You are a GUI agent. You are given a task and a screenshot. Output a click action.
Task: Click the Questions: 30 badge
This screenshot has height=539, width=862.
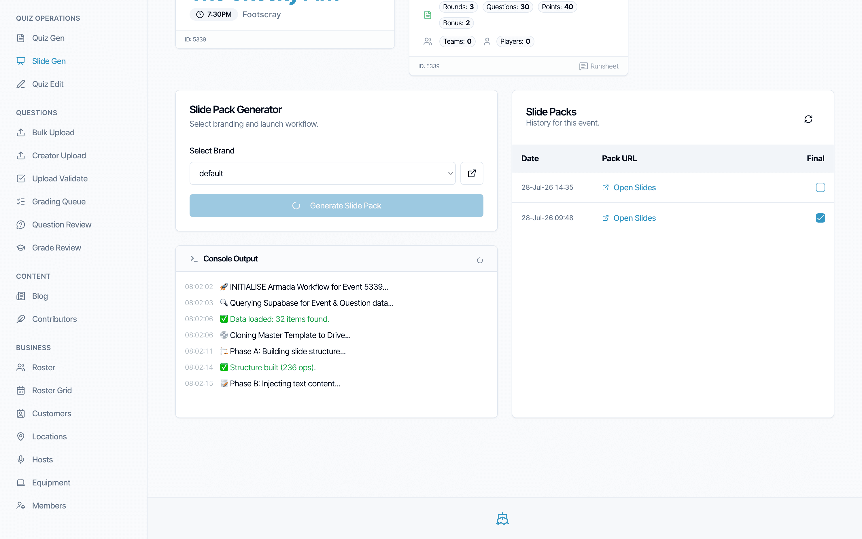click(508, 7)
